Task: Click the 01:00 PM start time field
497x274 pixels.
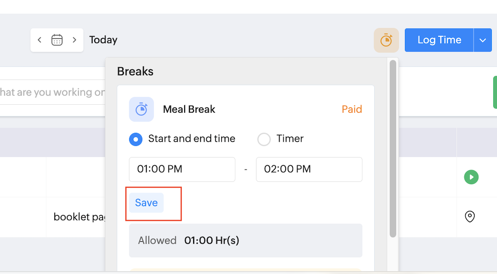Action: pyautogui.click(x=182, y=169)
